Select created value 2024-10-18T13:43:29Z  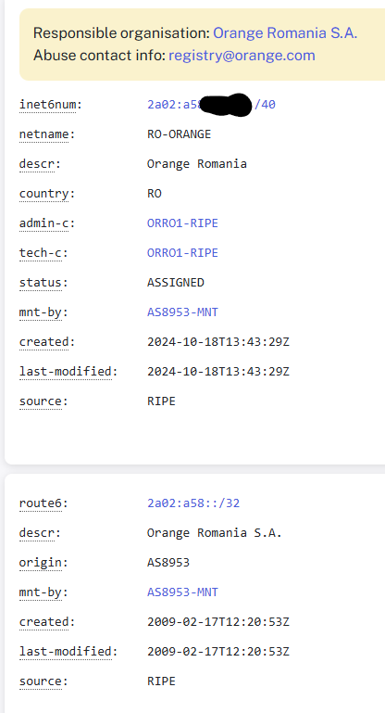tap(218, 342)
